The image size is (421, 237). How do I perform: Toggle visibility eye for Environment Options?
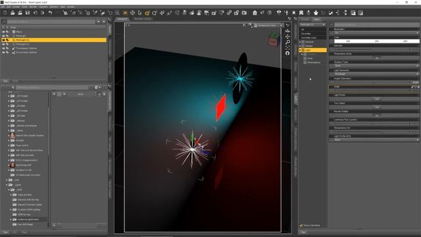3,53
